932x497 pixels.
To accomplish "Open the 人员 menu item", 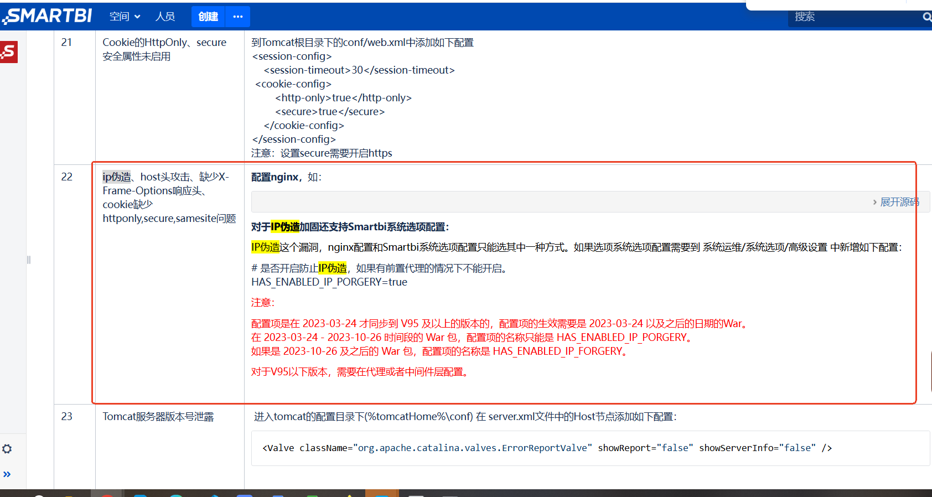I will pyautogui.click(x=165, y=17).
